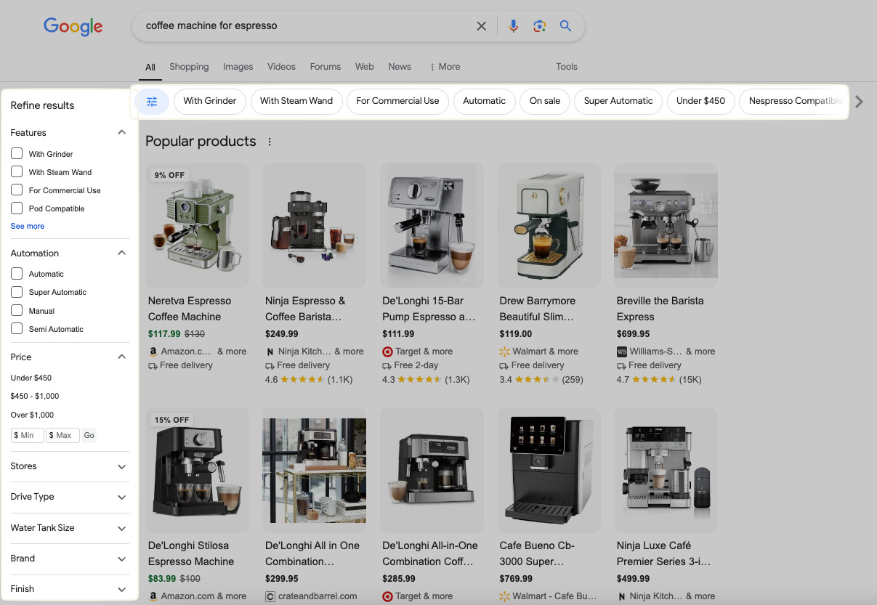Click the crateandbarrel.com store icon
Image resolution: width=877 pixels, height=605 pixels.
click(x=270, y=596)
